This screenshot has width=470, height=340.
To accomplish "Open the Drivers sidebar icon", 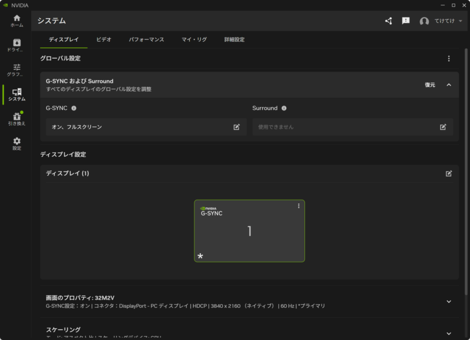I will click(x=16, y=45).
